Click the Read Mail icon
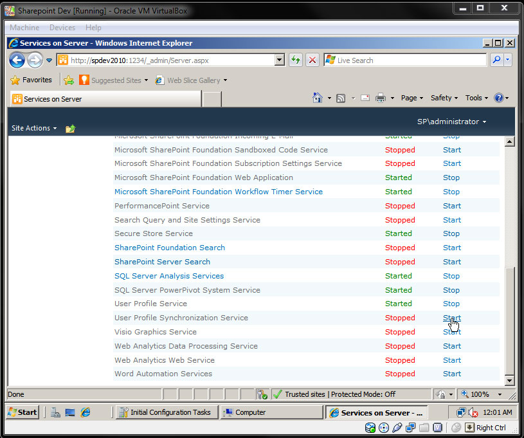524x438 pixels. [x=365, y=98]
